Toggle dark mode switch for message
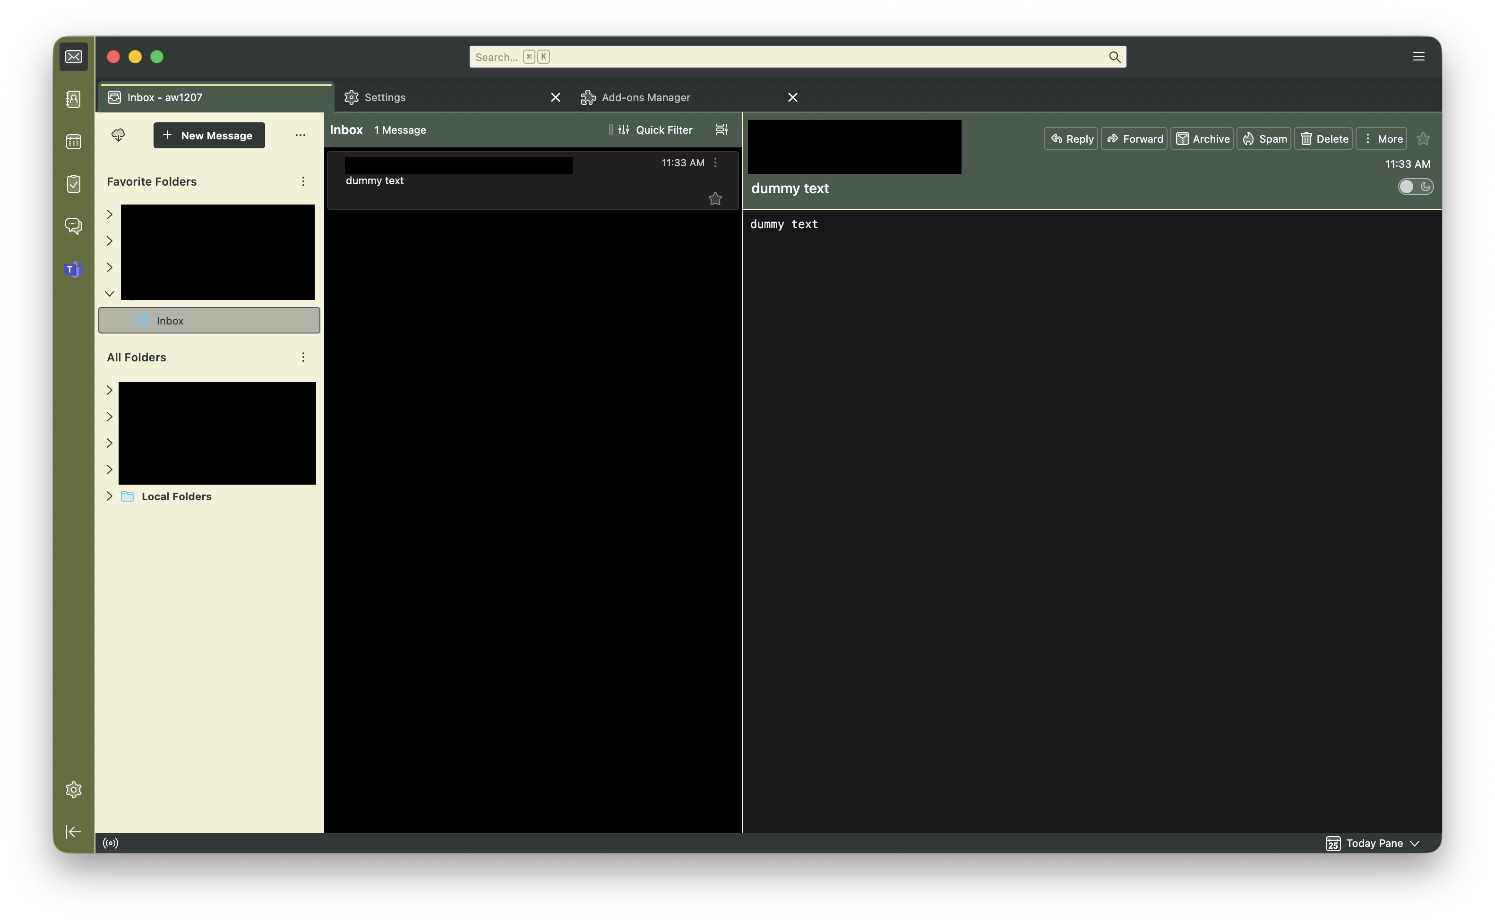Viewport: 1495px width, 923px height. 1416,187
